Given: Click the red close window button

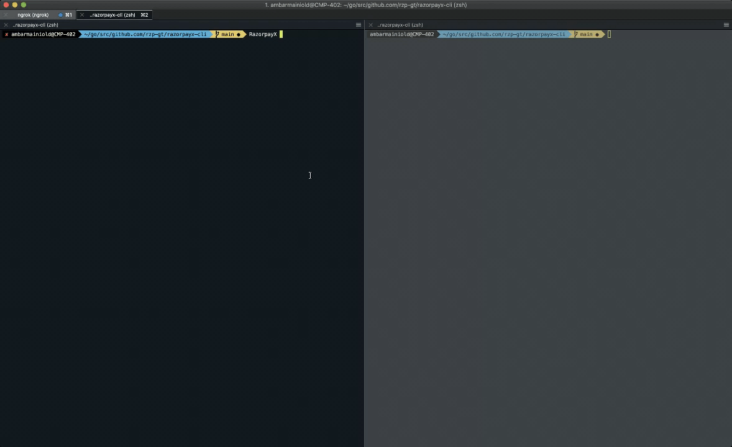Looking at the screenshot, I should pos(6,5).
